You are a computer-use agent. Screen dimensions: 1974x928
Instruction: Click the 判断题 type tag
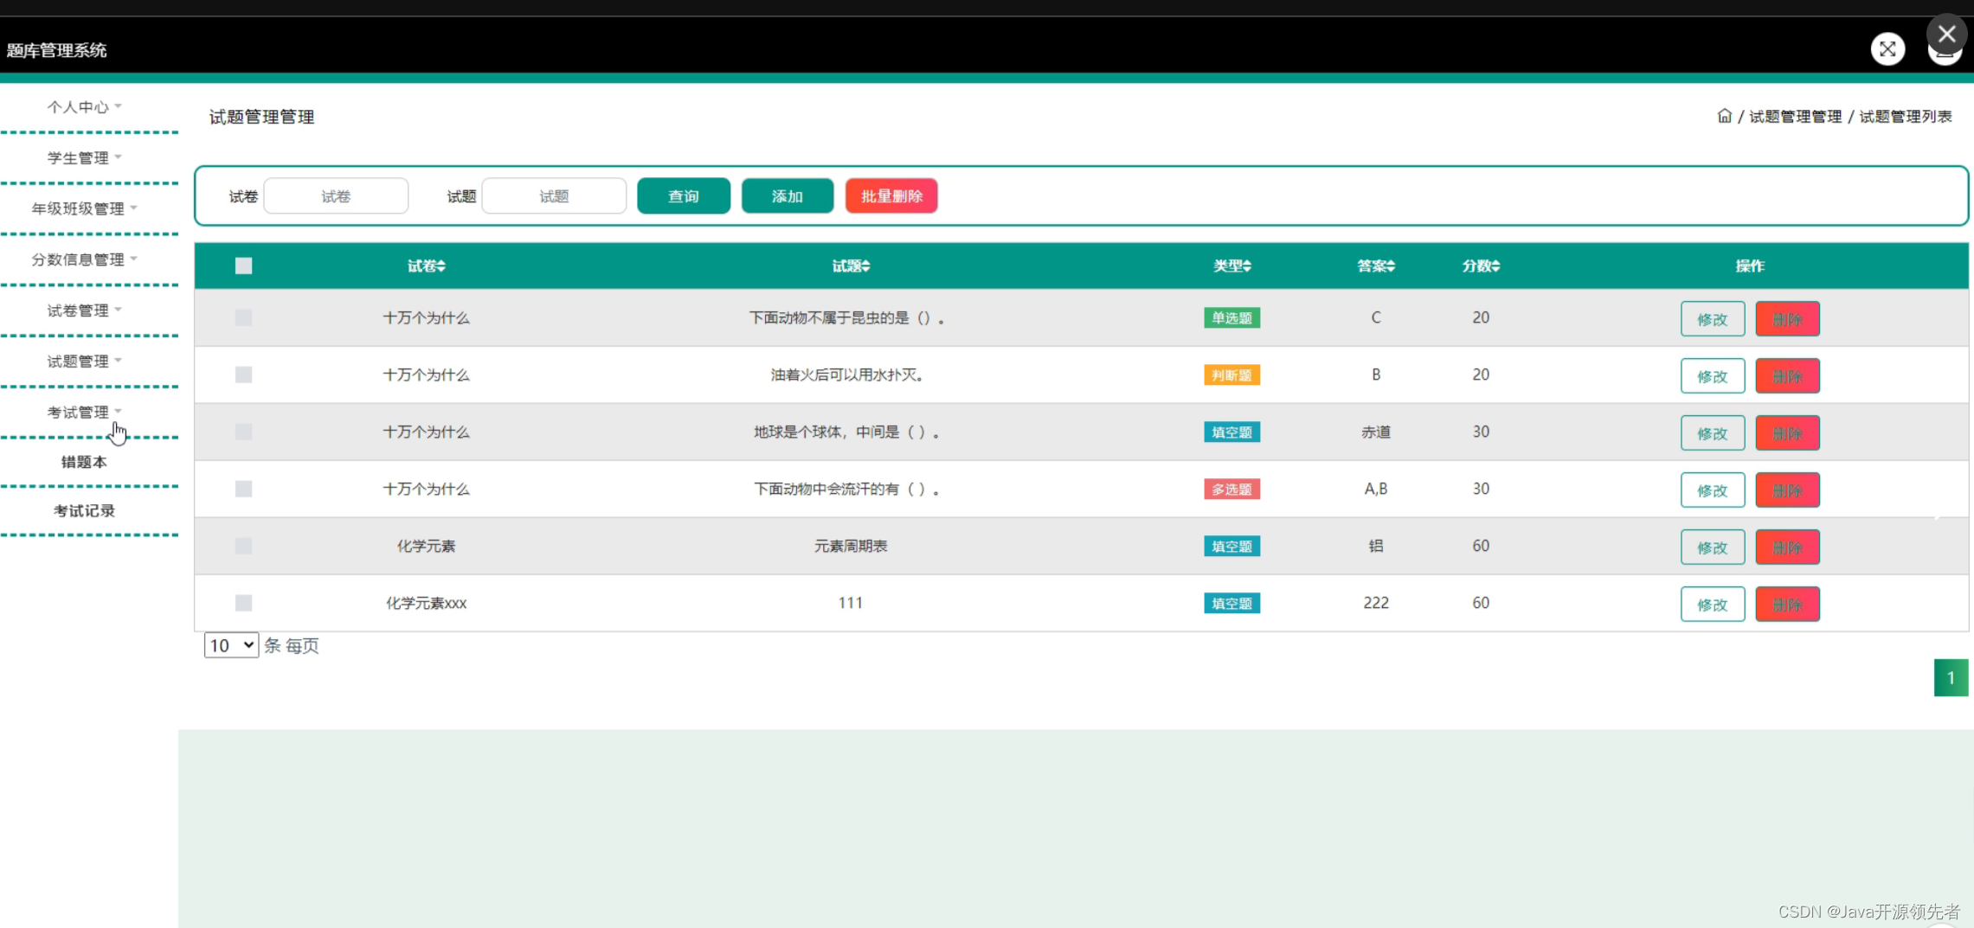point(1231,374)
